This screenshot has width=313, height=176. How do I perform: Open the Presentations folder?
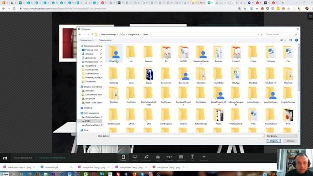(x=270, y=116)
